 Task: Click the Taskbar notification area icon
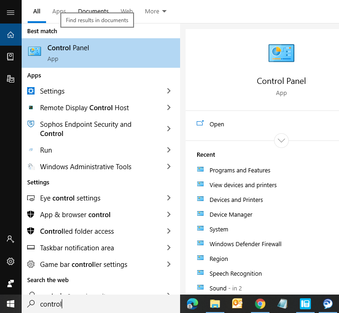[31, 248]
